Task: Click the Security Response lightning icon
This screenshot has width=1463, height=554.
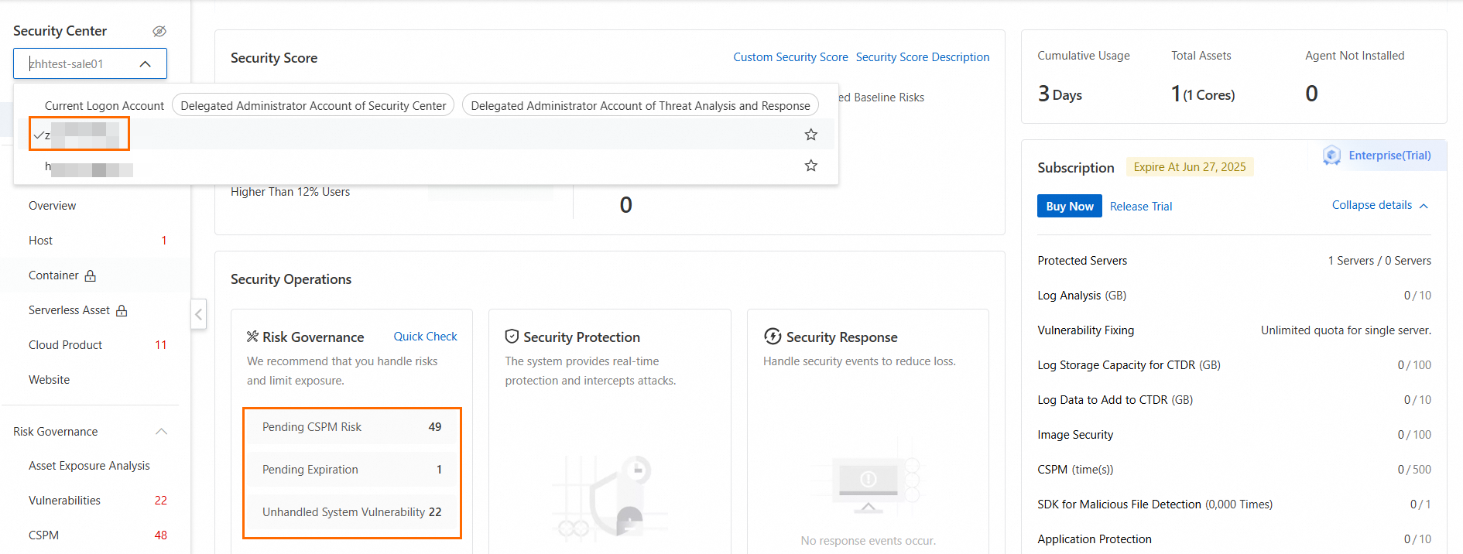Action: (x=772, y=337)
